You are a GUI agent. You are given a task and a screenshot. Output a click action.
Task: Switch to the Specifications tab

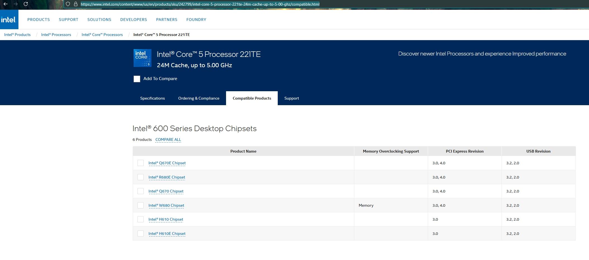(x=153, y=98)
